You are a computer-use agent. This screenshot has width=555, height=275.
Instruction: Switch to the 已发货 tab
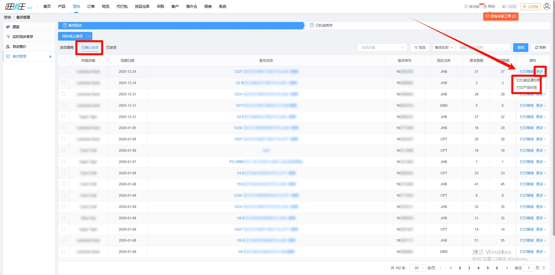coord(111,48)
